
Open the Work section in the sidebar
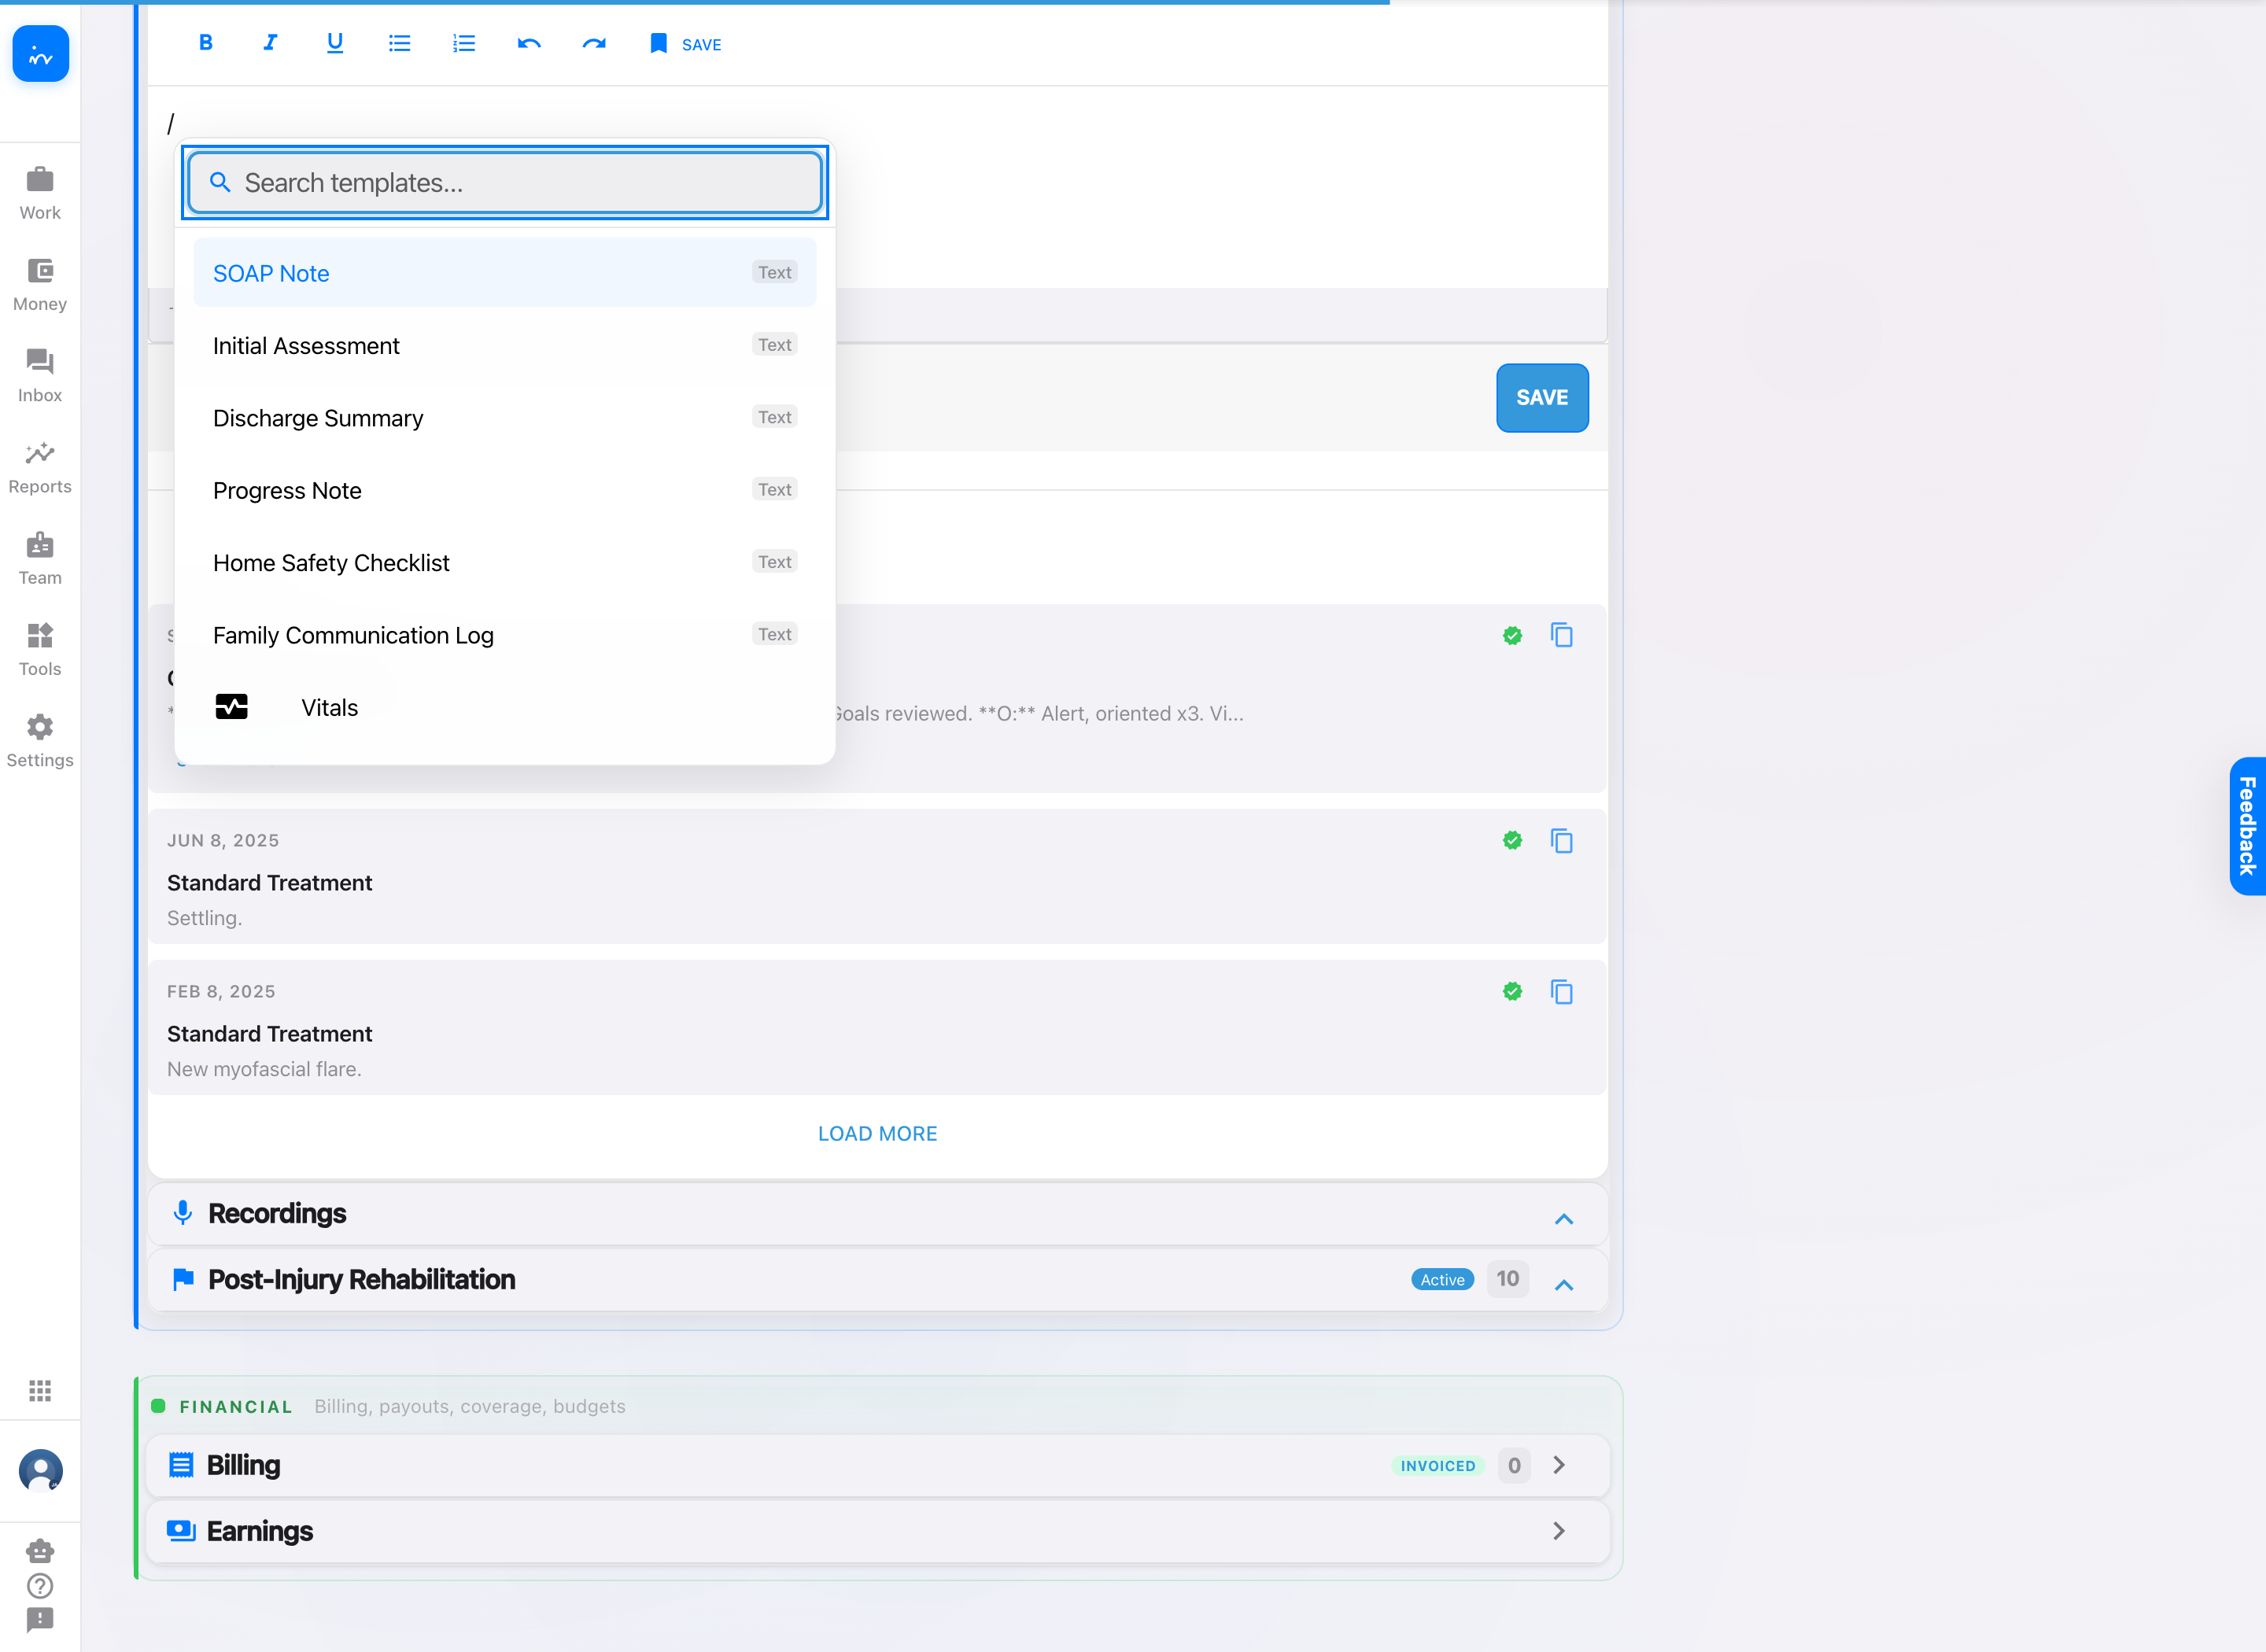(40, 193)
